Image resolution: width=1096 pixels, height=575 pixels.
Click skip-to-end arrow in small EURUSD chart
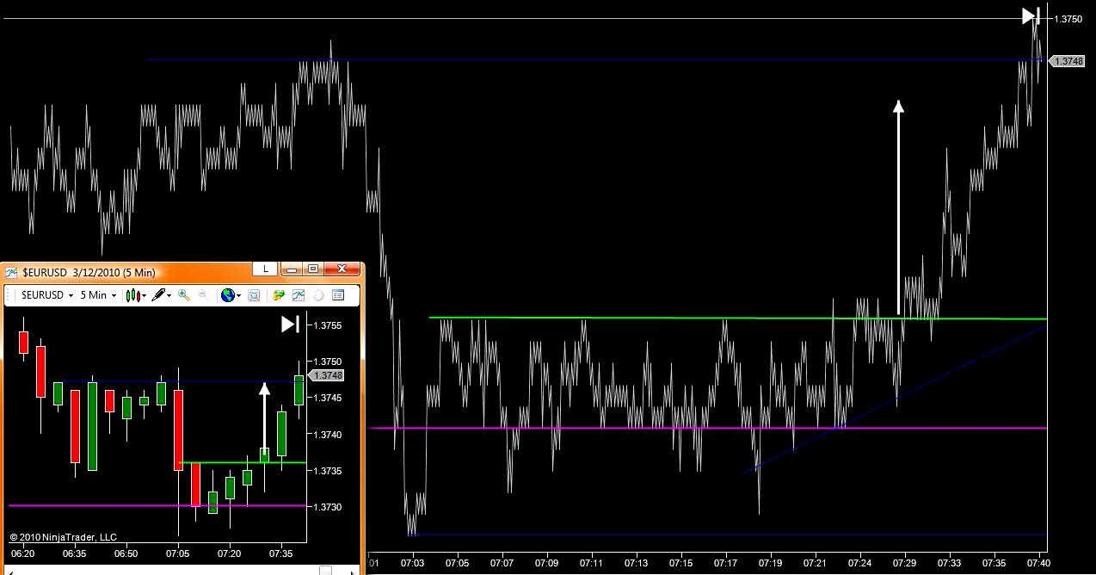click(x=291, y=324)
